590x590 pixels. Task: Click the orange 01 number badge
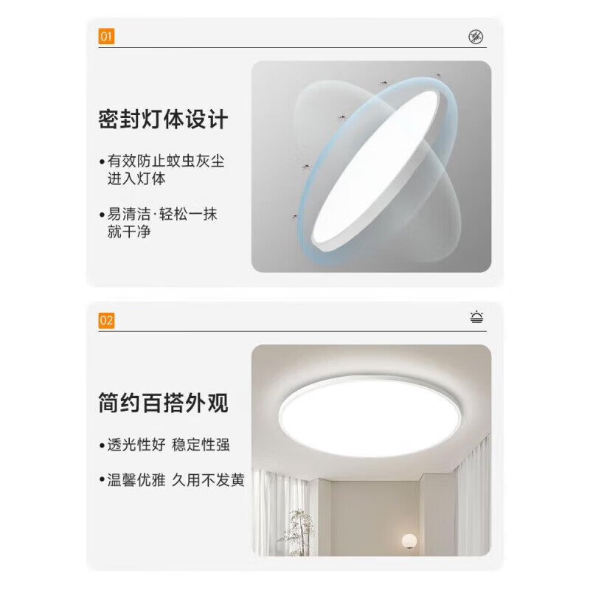click(x=106, y=36)
